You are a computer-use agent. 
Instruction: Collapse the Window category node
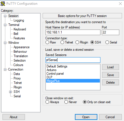(5, 43)
